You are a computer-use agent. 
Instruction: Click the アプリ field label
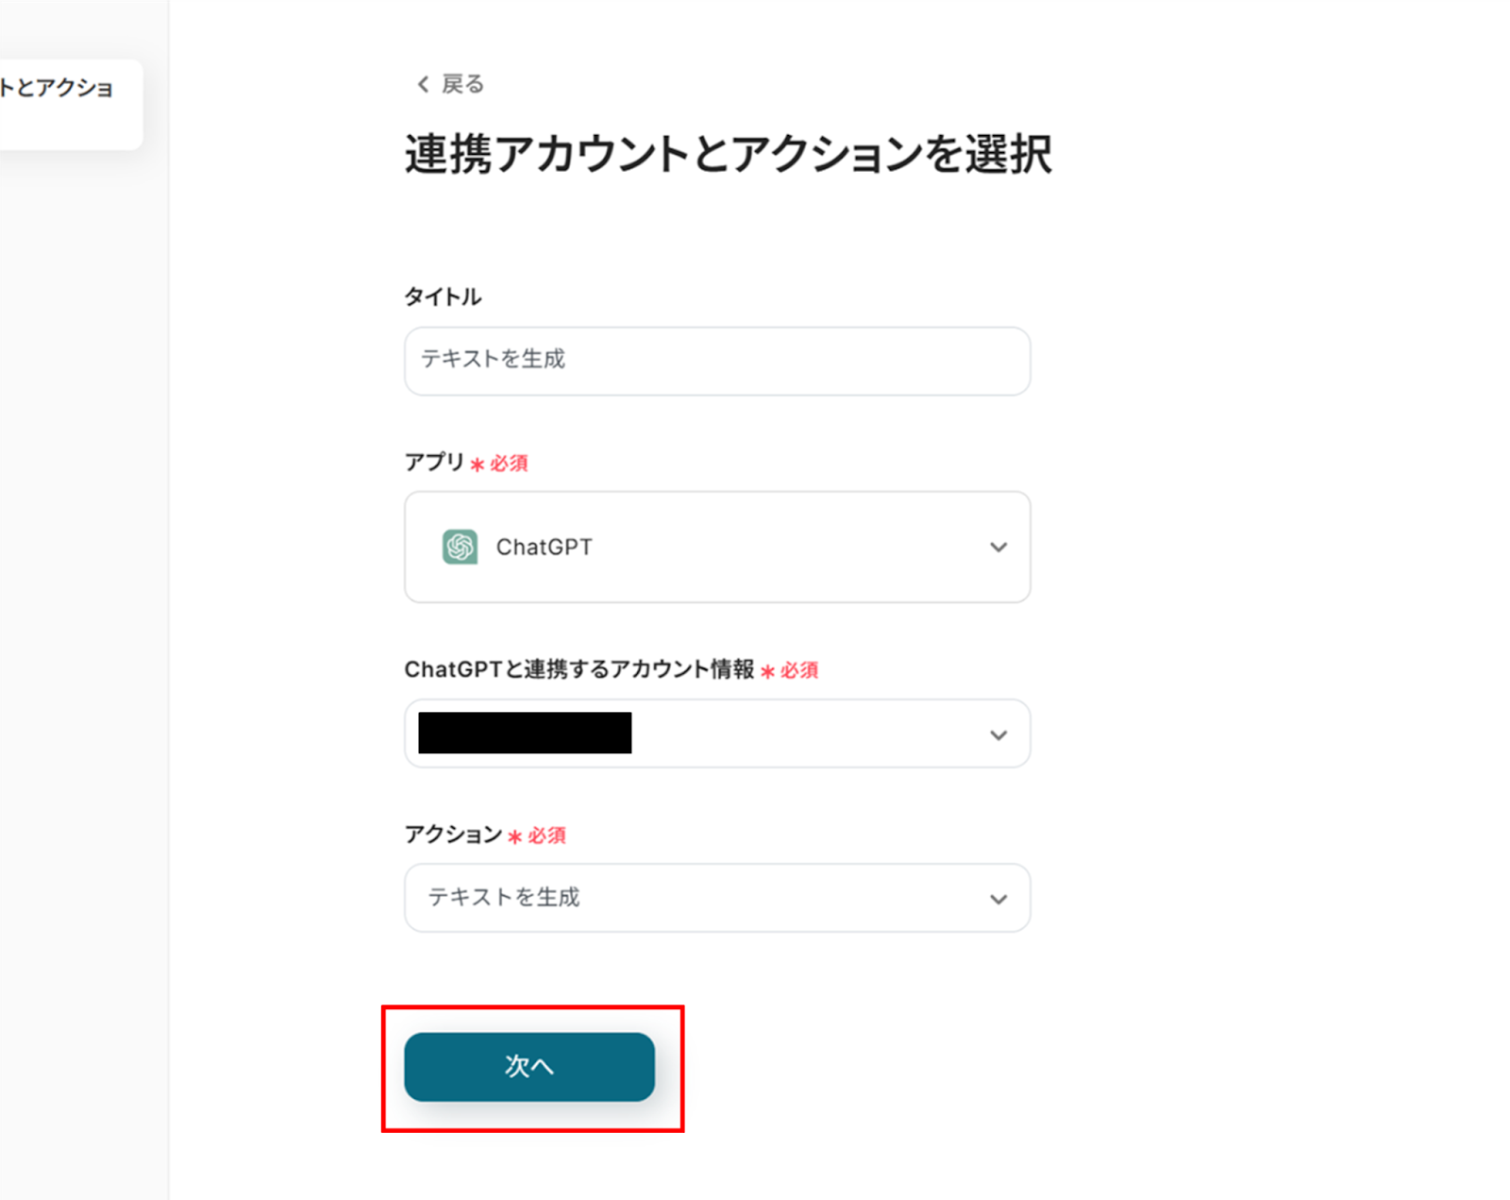[434, 463]
